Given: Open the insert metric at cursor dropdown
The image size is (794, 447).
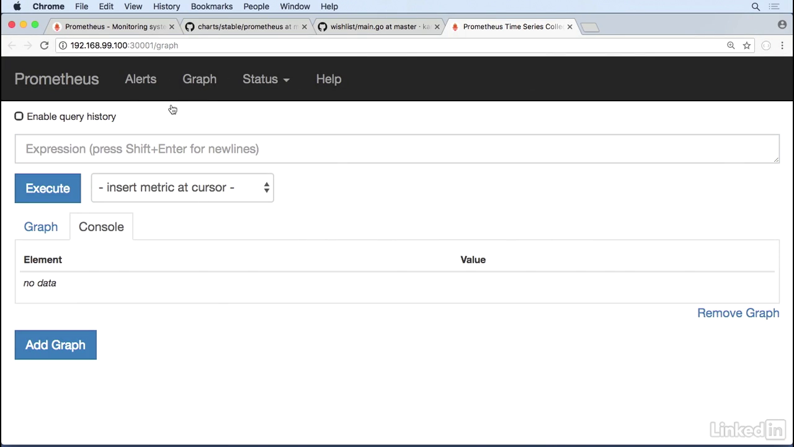Looking at the screenshot, I should pyautogui.click(x=182, y=187).
